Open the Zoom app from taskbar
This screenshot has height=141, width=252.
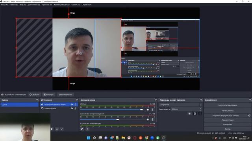[x=152, y=138]
